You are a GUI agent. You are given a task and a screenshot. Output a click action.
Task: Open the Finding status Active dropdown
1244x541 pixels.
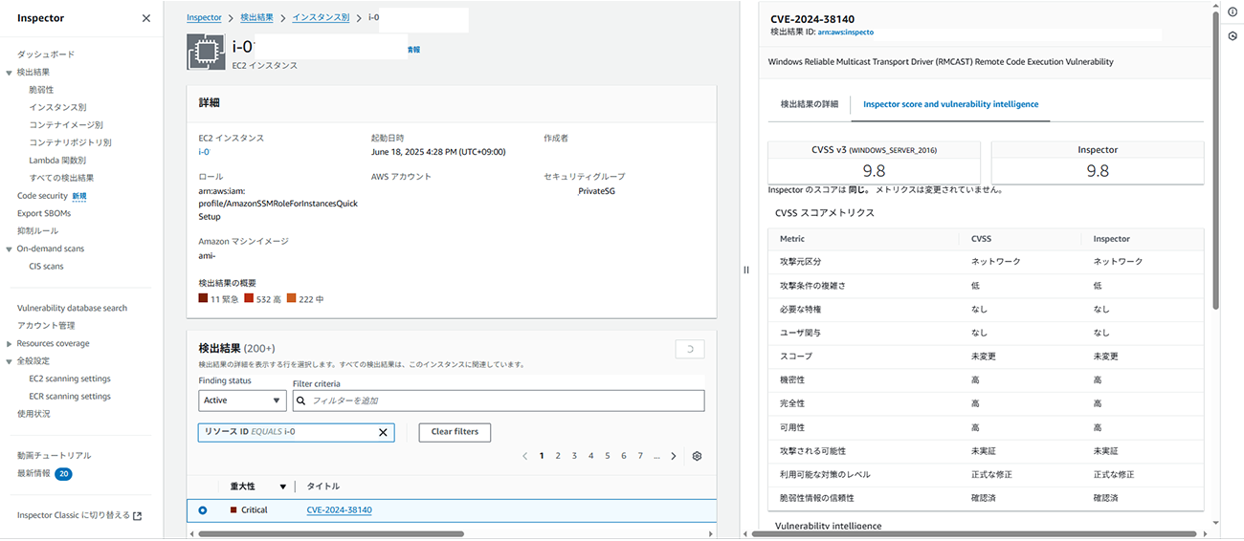click(242, 400)
